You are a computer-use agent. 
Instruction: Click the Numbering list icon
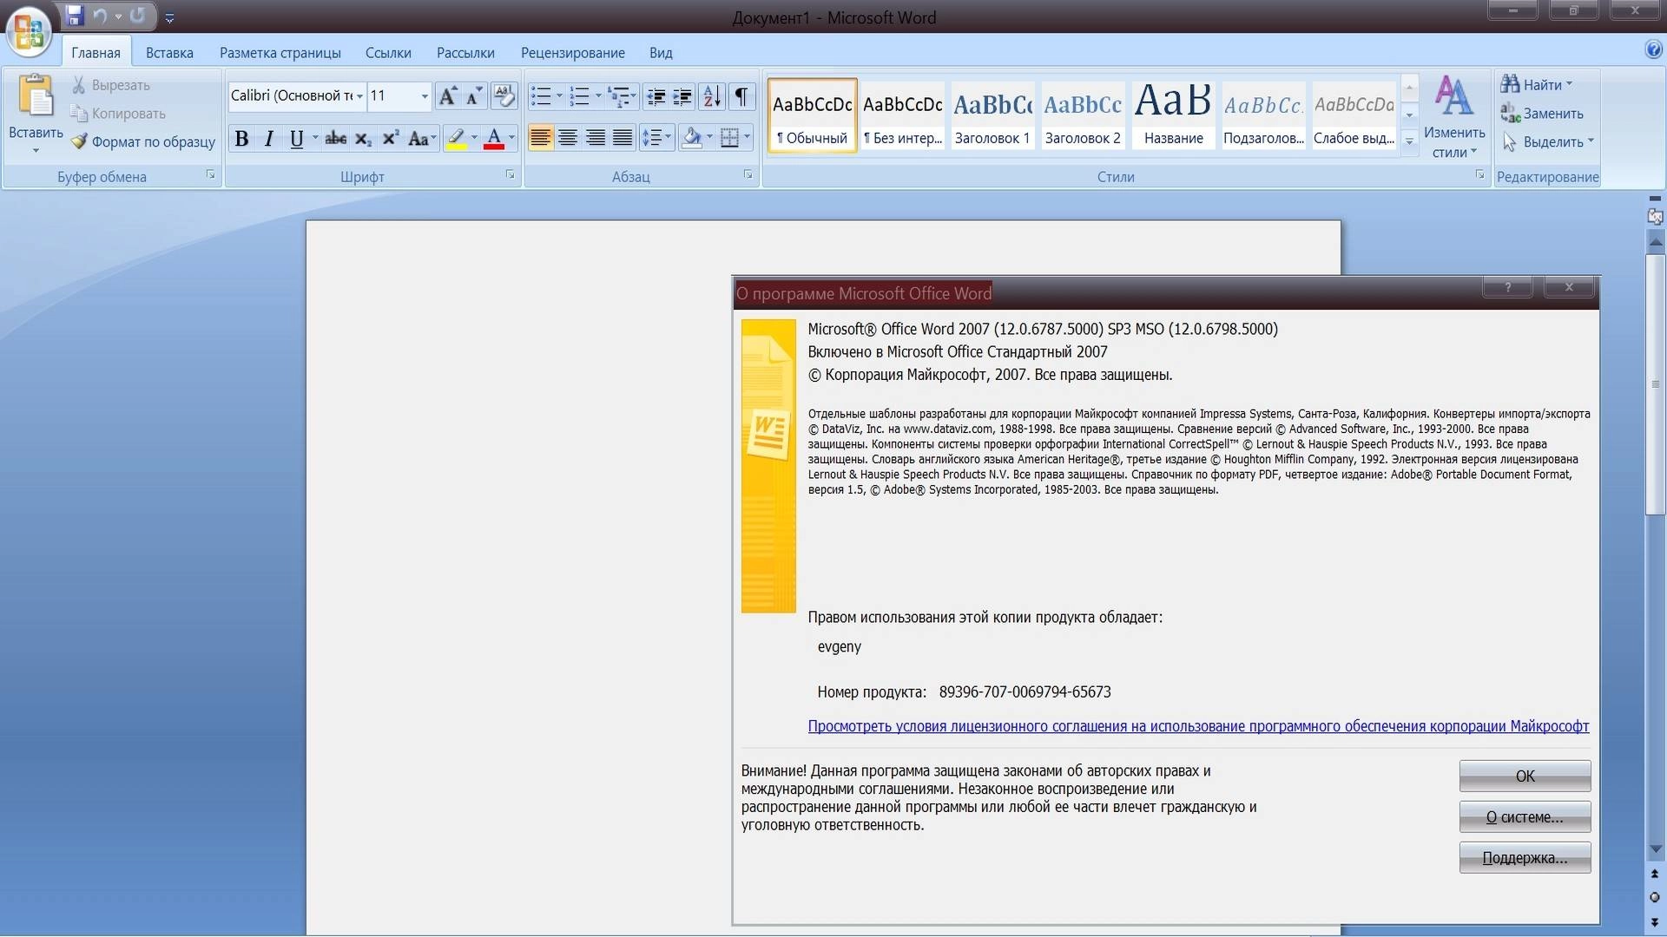click(x=580, y=95)
